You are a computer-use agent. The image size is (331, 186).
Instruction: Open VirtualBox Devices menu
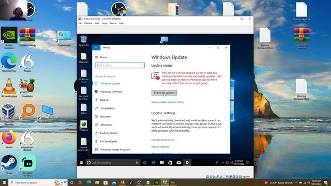[113, 23]
